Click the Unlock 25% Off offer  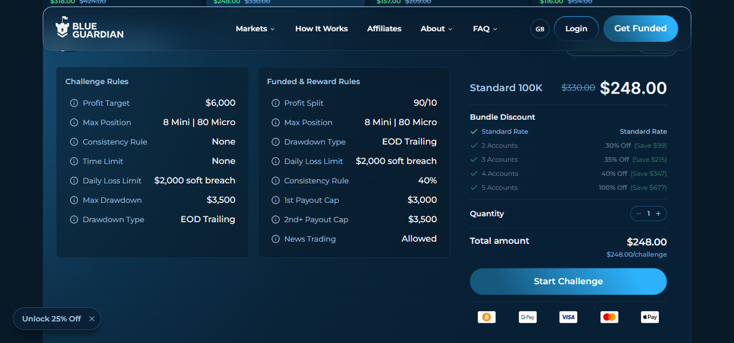(x=51, y=319)
